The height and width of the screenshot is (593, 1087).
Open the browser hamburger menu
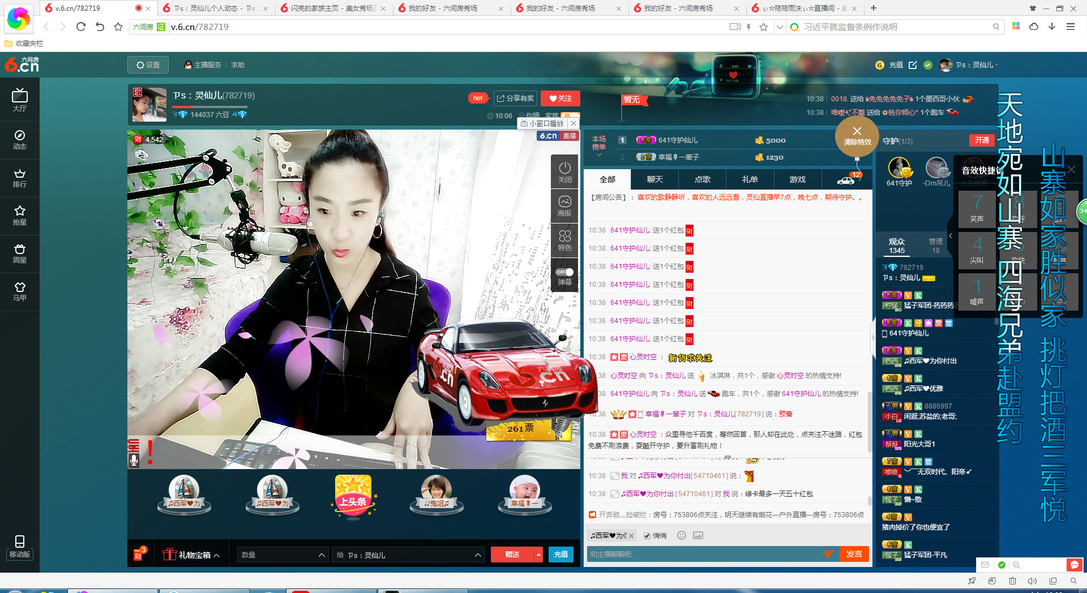1070,27
